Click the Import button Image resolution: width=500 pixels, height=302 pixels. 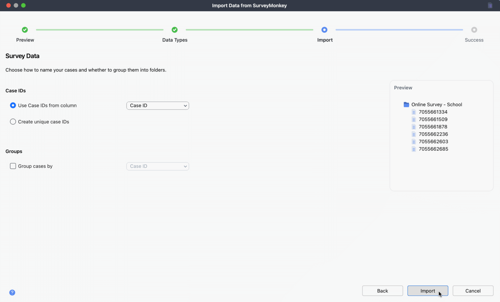pyautogui.click(x=427, y=291)
